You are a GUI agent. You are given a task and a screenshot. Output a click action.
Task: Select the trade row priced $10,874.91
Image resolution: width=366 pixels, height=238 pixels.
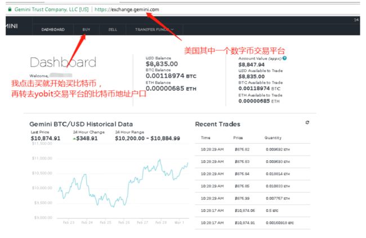coord(253,223)
